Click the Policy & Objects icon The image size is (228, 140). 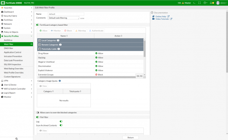(x=2, y=32)
